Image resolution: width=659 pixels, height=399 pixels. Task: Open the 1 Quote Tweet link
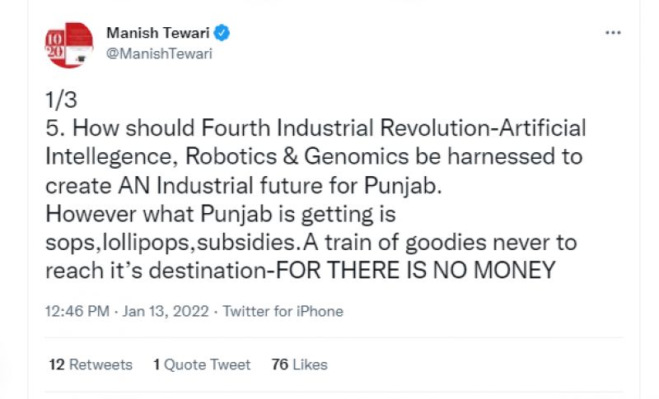202,364
